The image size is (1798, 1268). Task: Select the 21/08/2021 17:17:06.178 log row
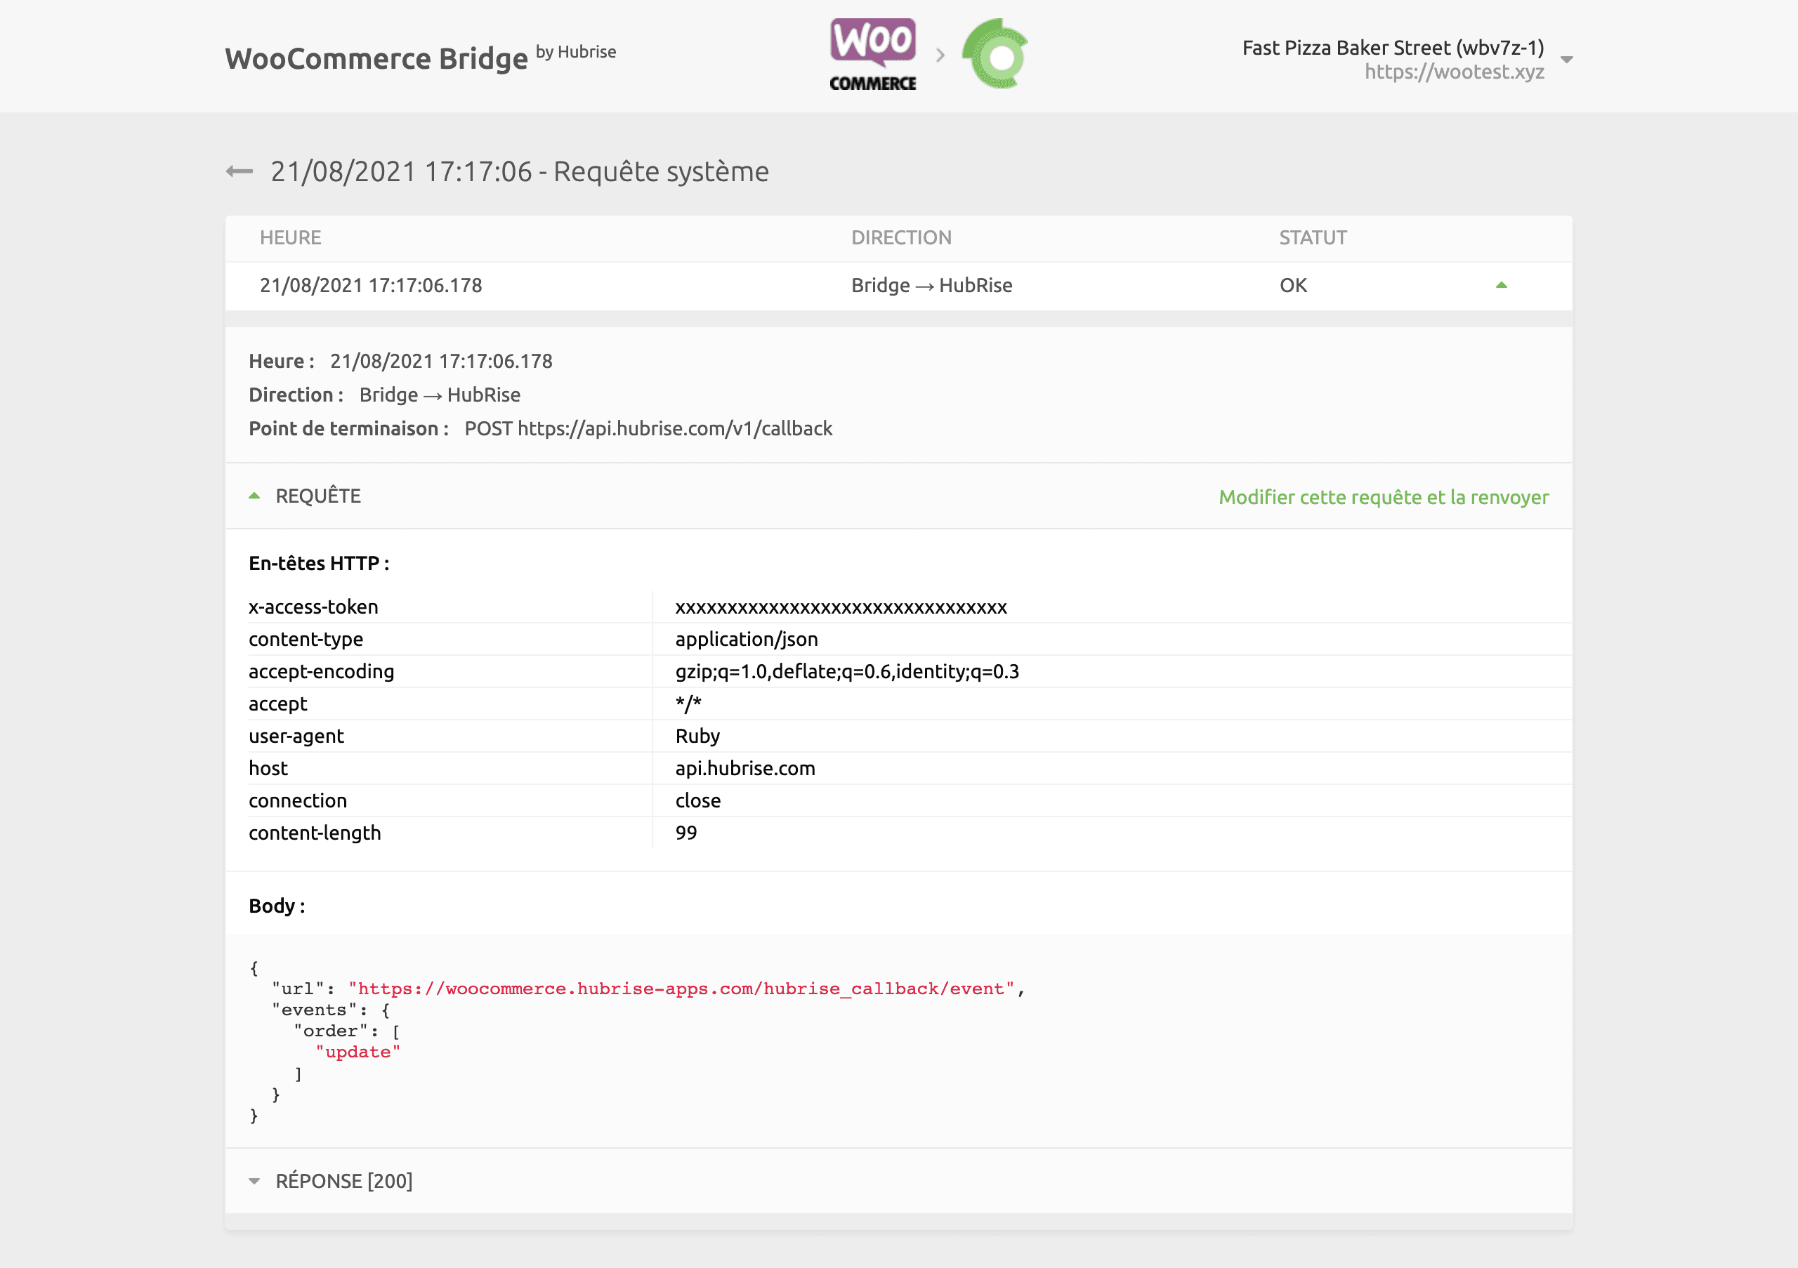(372, 285)
